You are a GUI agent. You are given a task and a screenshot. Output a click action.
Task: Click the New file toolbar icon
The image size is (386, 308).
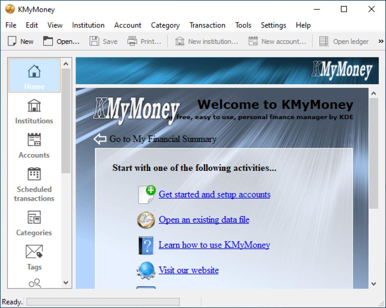click(x=12, y=41)
